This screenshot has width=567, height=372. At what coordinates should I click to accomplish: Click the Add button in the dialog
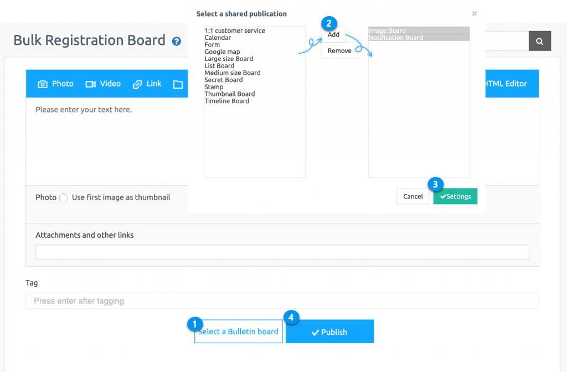coord(333,34)
